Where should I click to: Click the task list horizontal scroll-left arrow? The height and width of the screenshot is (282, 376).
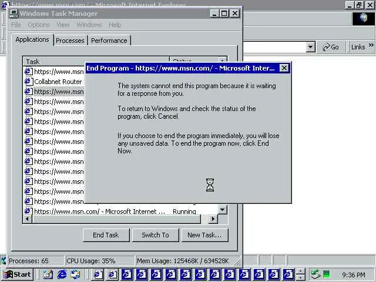pyautogui.click(x=28, y=219)
